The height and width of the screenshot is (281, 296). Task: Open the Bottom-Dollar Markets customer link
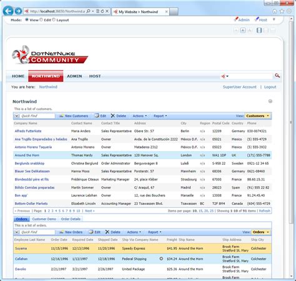click(x=31, y=204)
